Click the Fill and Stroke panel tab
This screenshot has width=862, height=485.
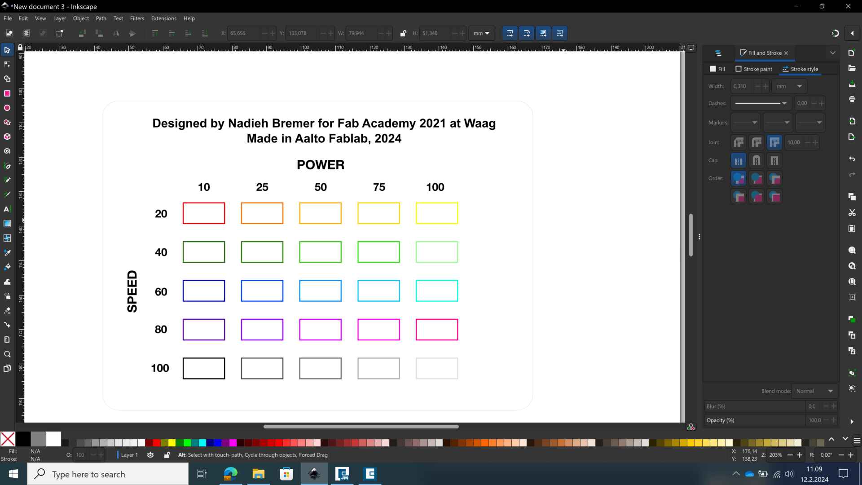(x=762, y=53)
